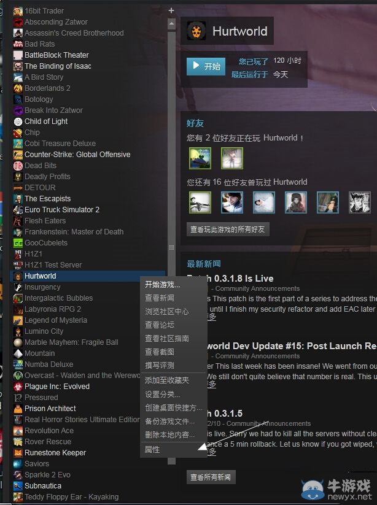Select The Binding of Isaac in library
The image size is (377, 505).
tap(58, 66)
